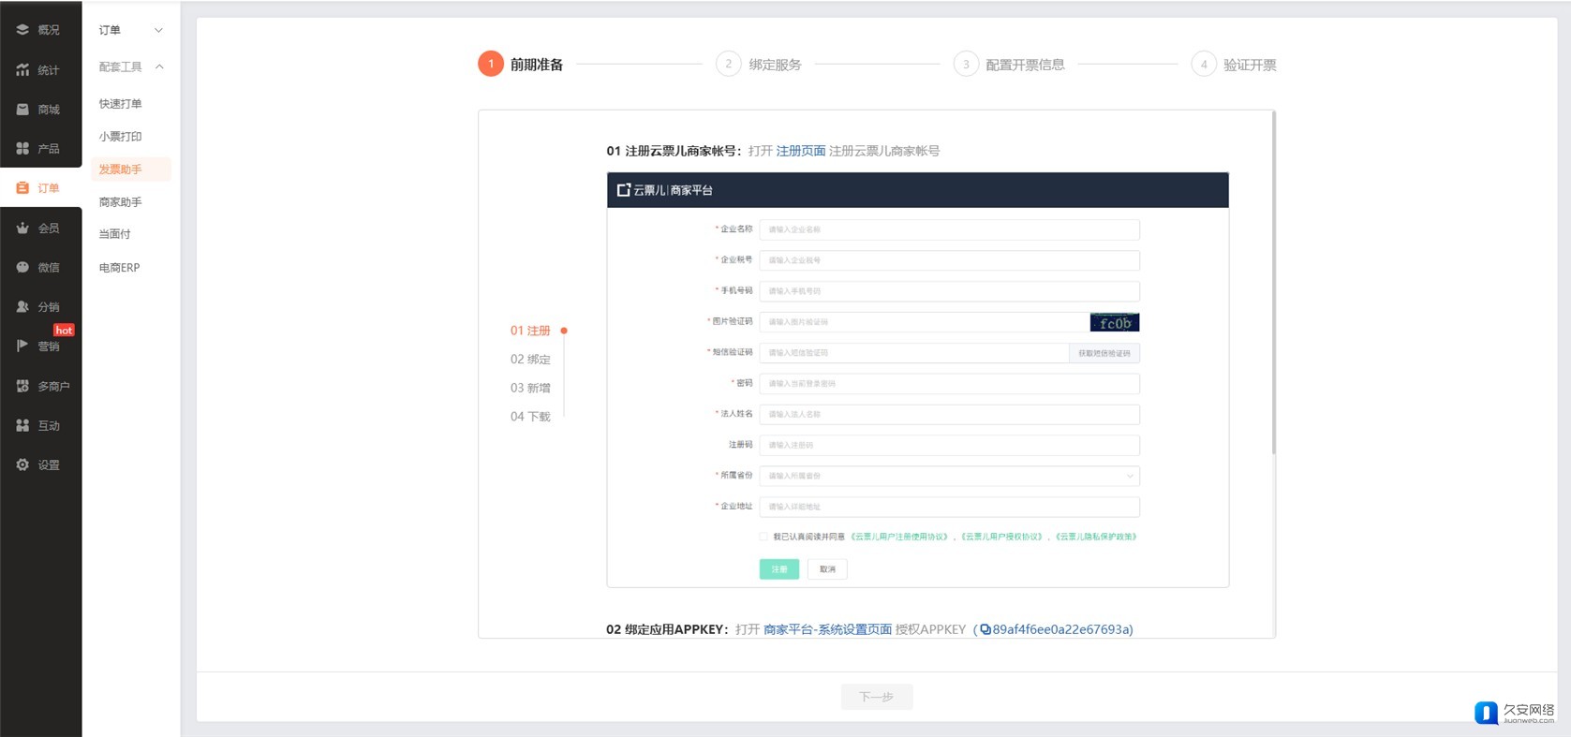The height and width of the screenshot is (737, 1571).
Task: Select the 商城 store icon
Action: click(22, 110)
